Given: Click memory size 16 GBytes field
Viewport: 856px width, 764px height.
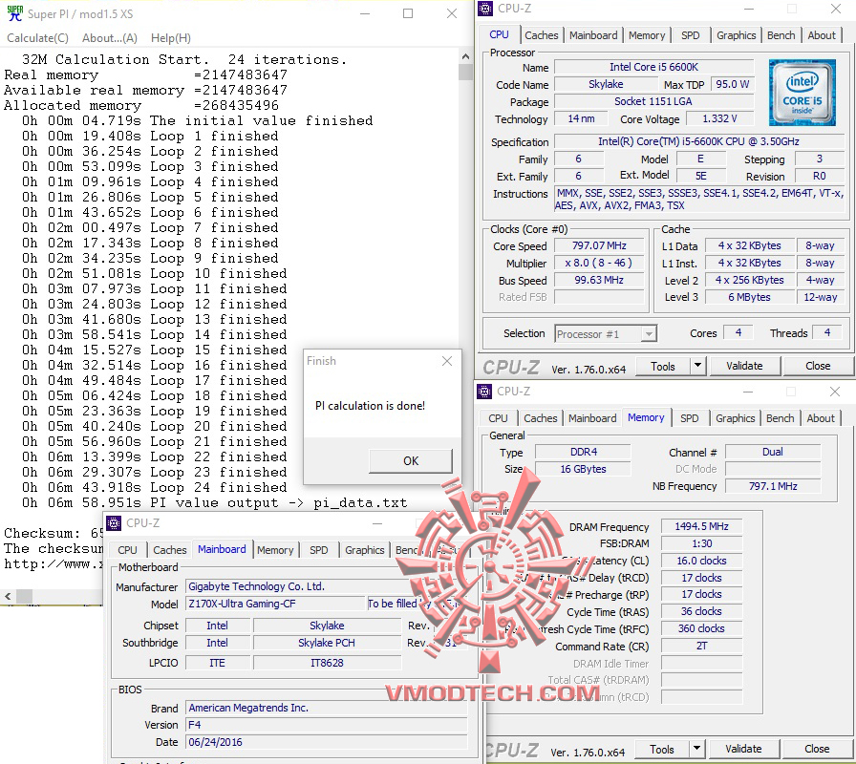Looking at the screenshot, I should point(583,469).
